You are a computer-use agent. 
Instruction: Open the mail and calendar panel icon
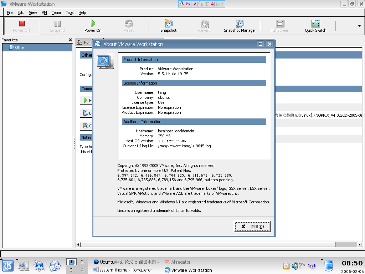pyautogui.click(x=55, y=266)
